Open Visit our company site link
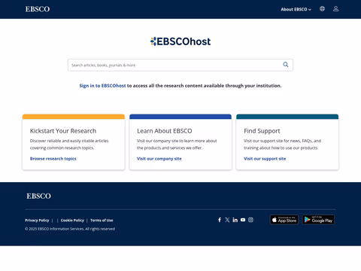This screenshot has height=271, width=361. [x=159, y=159]
